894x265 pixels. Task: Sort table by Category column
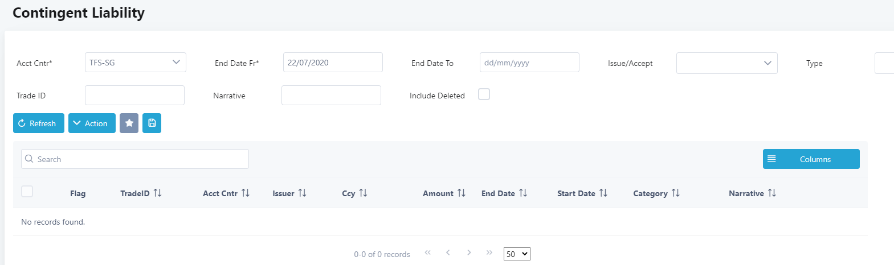pyautogui.click(x=675, y=193)
